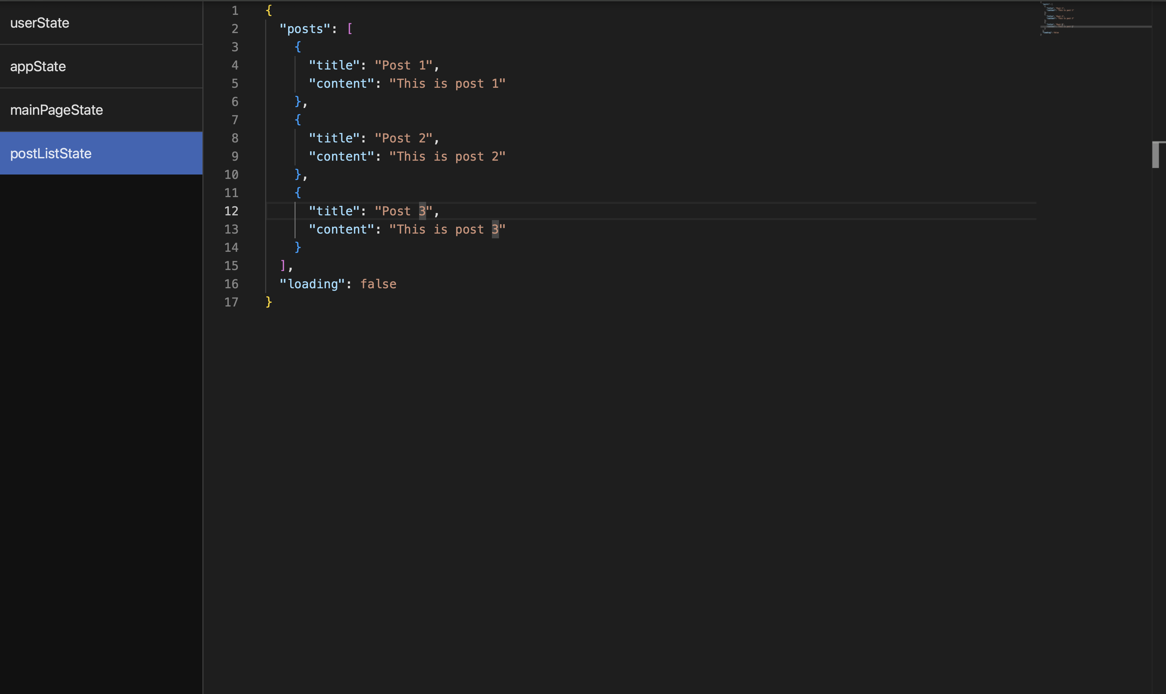1166x694 pixels.
Task: Click line number 12 in gutter
Action: point(231,211)
